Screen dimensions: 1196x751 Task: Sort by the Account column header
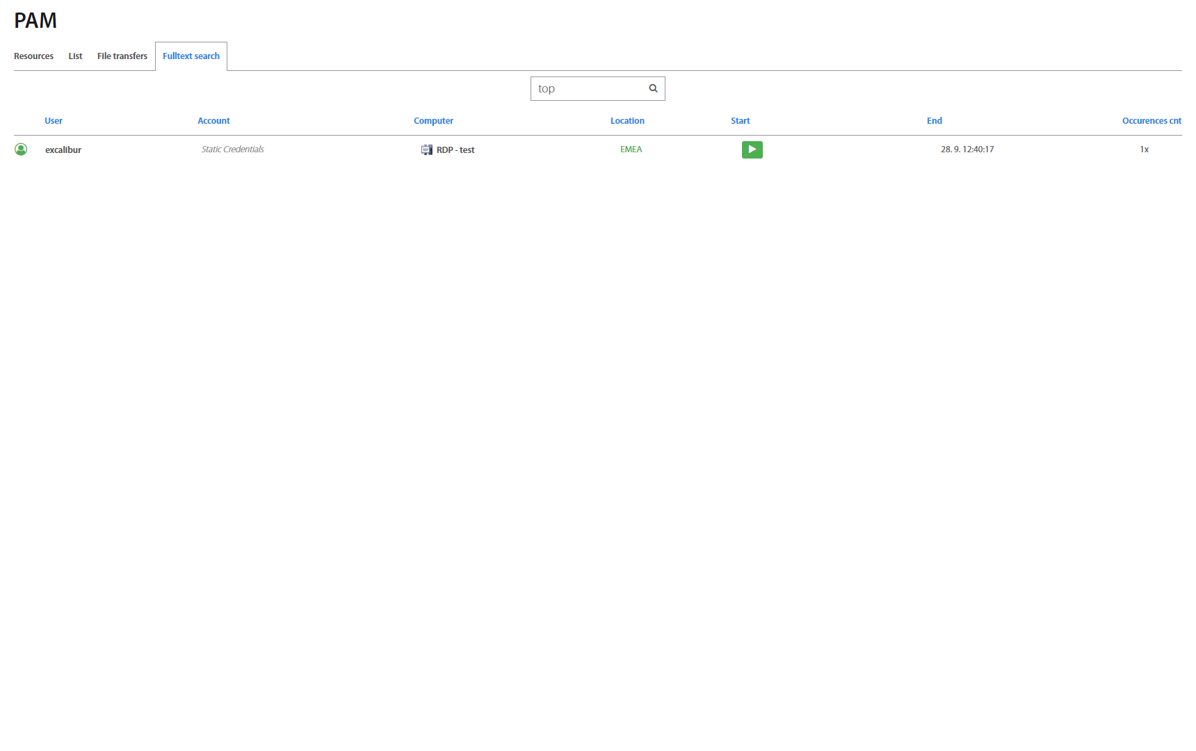point(213,121)
